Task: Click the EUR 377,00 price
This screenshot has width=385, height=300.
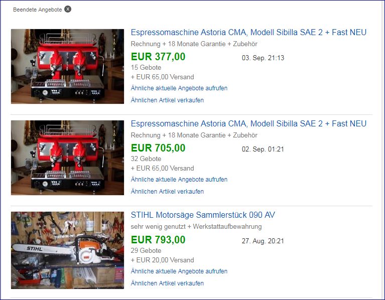Action: click(158, 57)
